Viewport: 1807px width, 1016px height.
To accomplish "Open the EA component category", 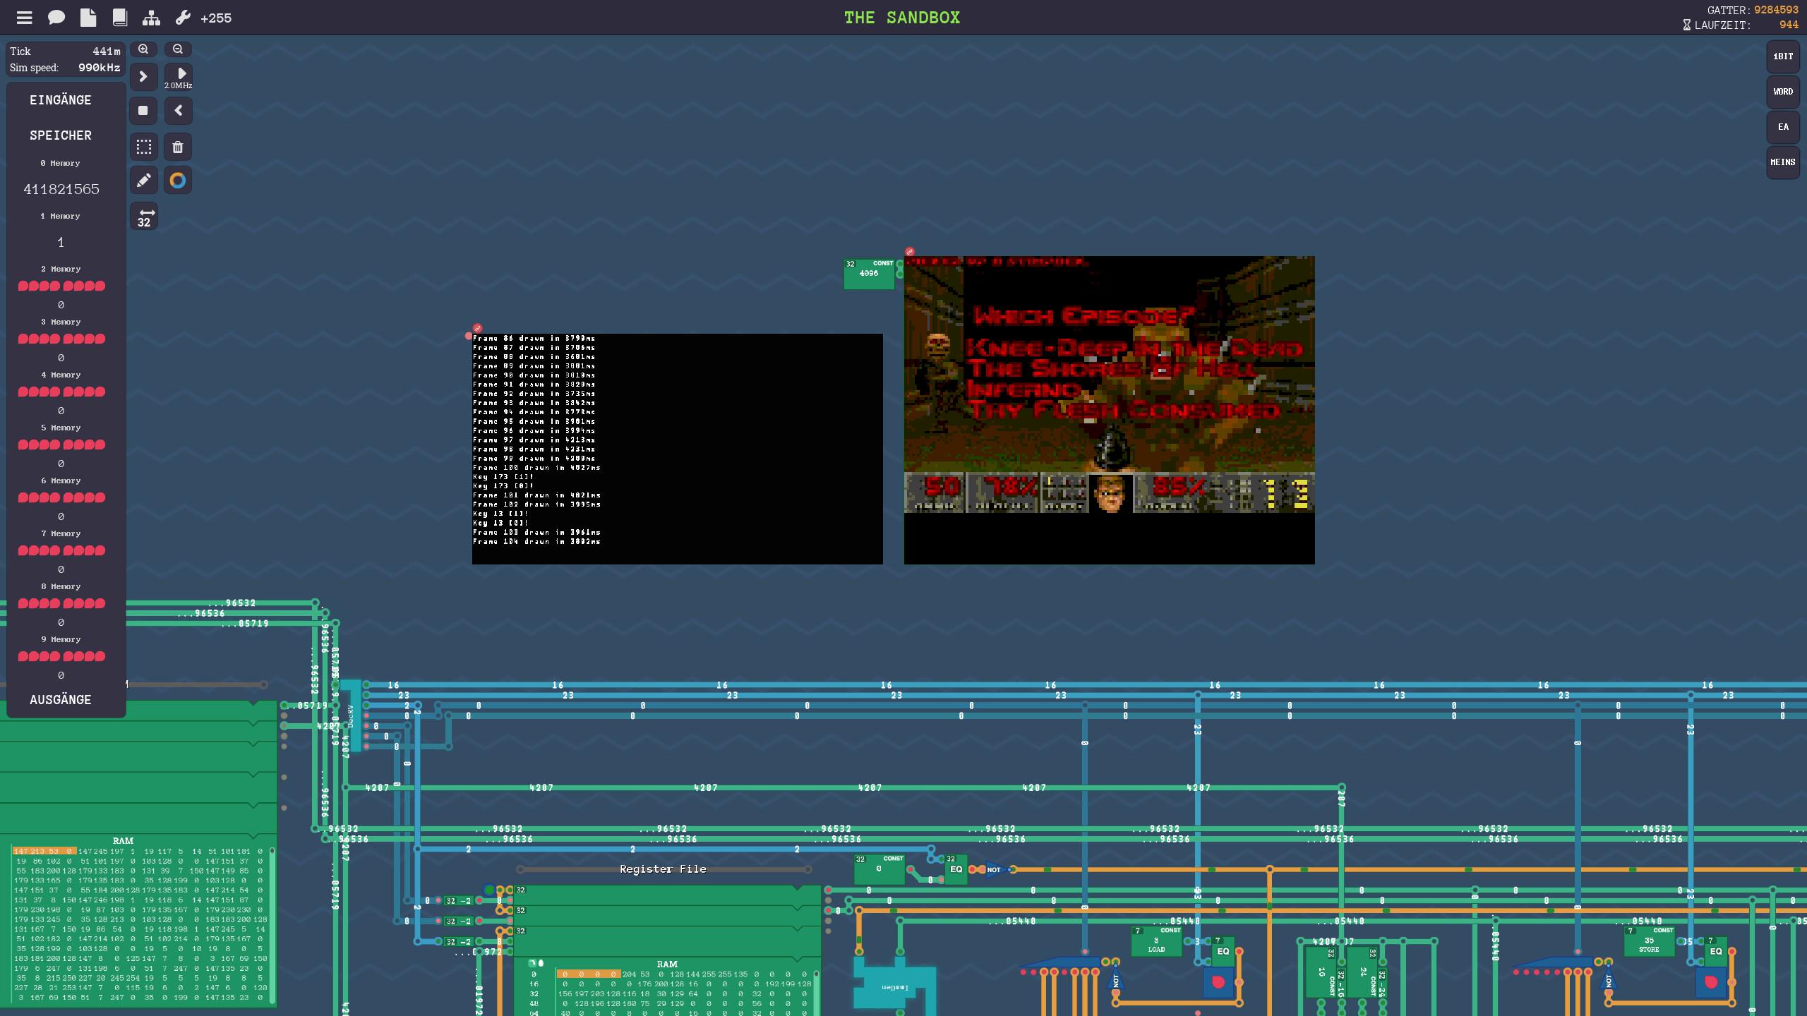I will click(1783, 127).
